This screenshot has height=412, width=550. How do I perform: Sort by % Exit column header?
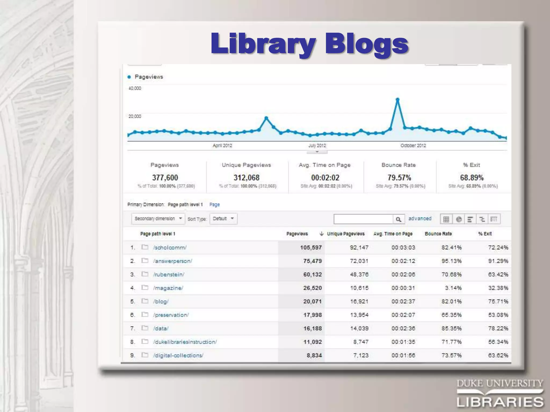[485, 234]
